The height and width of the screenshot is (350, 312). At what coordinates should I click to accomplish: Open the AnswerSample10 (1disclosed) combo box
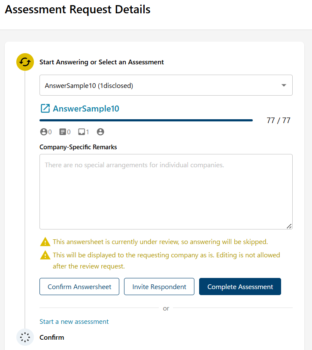click(x=166, y=85)
